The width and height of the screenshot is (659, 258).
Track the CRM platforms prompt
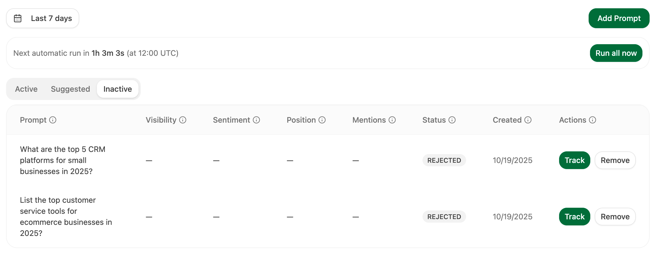point(574,160)
